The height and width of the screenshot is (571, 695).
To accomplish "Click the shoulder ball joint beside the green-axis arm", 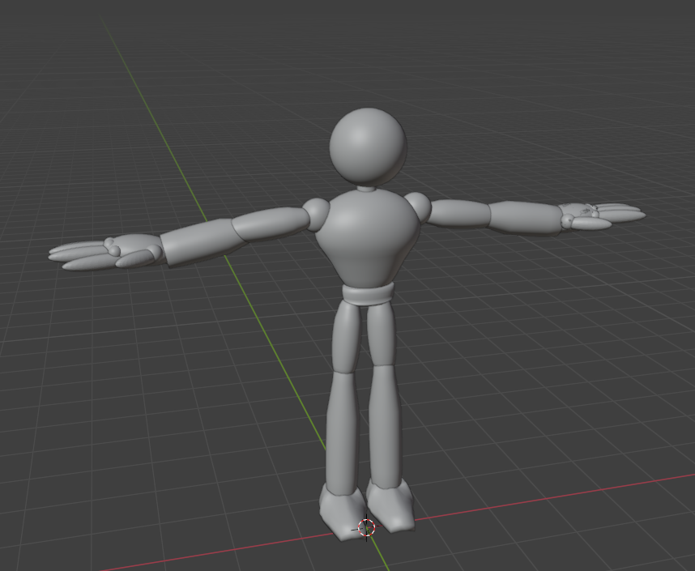I will [317, 214].
